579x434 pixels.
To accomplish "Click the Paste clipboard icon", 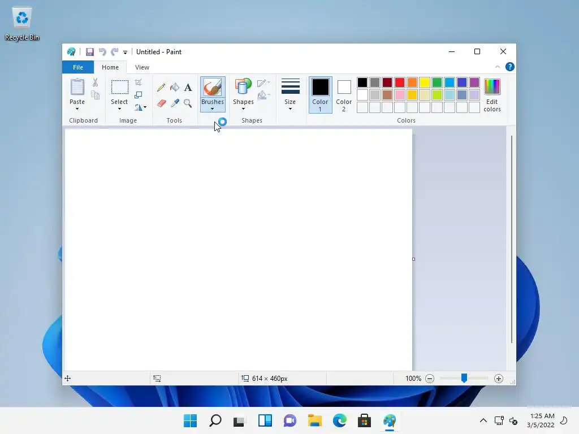I will tap(77, 87).
